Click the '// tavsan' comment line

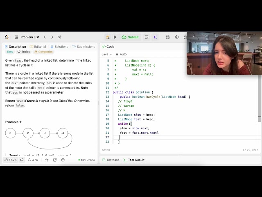click(126, 106)
